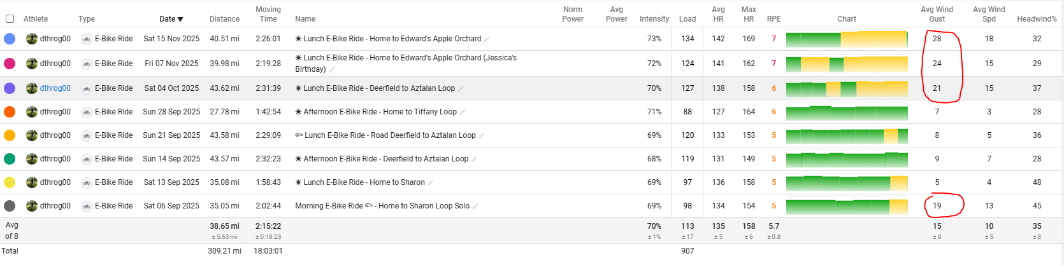The width and height of the screenshot is (1064, 265).
Task: Click the pencil edit icon for the 15 Nov ride name
Action: [487, 39]
